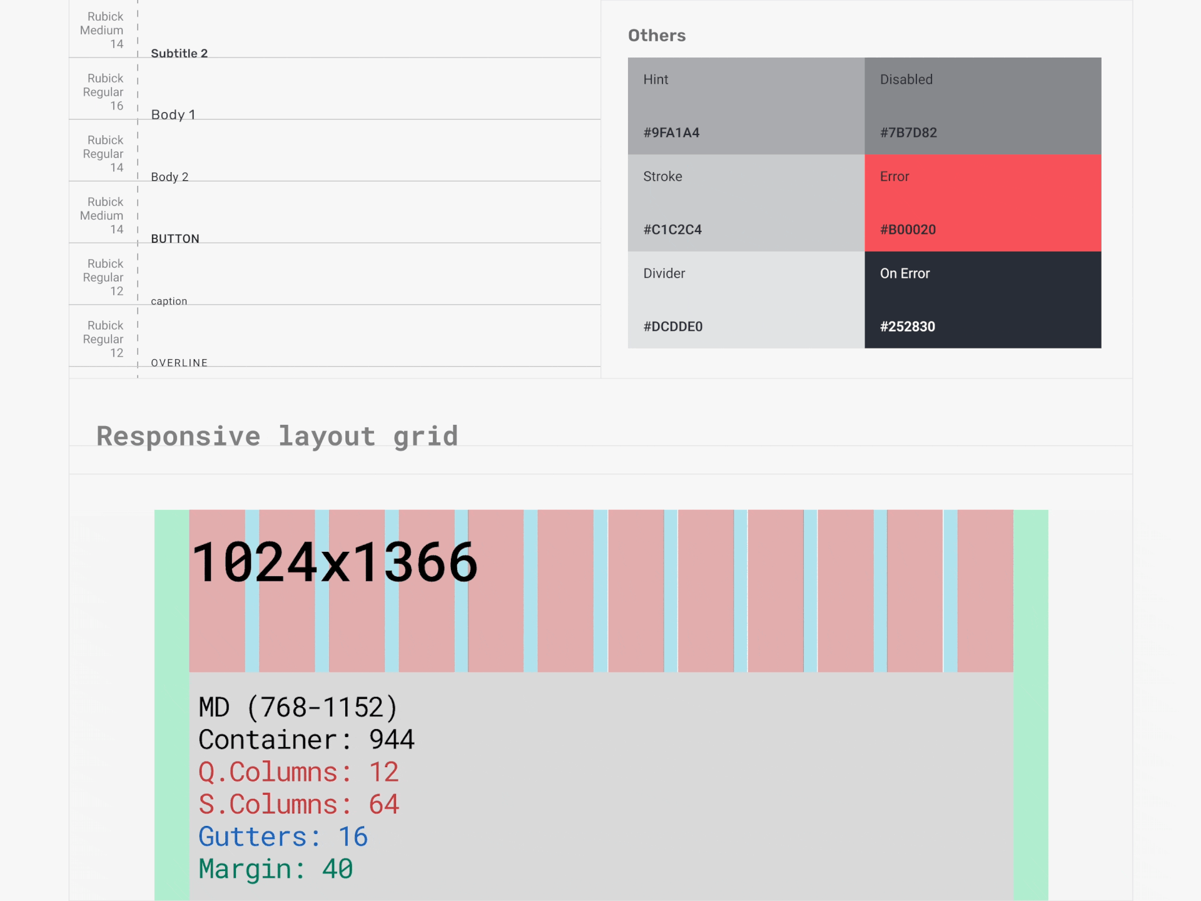Image resolution: width=1201 pixels, height=901 pixels.
Task: Select the Margin: 40 green text
Action: click(275, 869)
